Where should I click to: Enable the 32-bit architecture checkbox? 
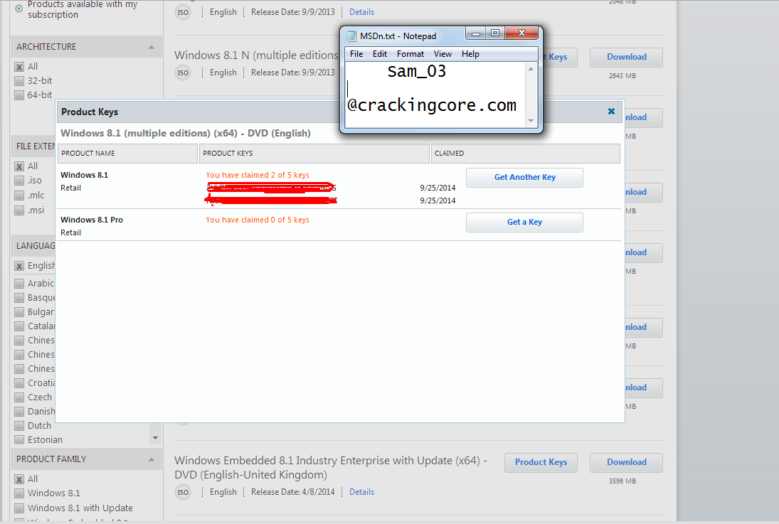tap(19, 81)
